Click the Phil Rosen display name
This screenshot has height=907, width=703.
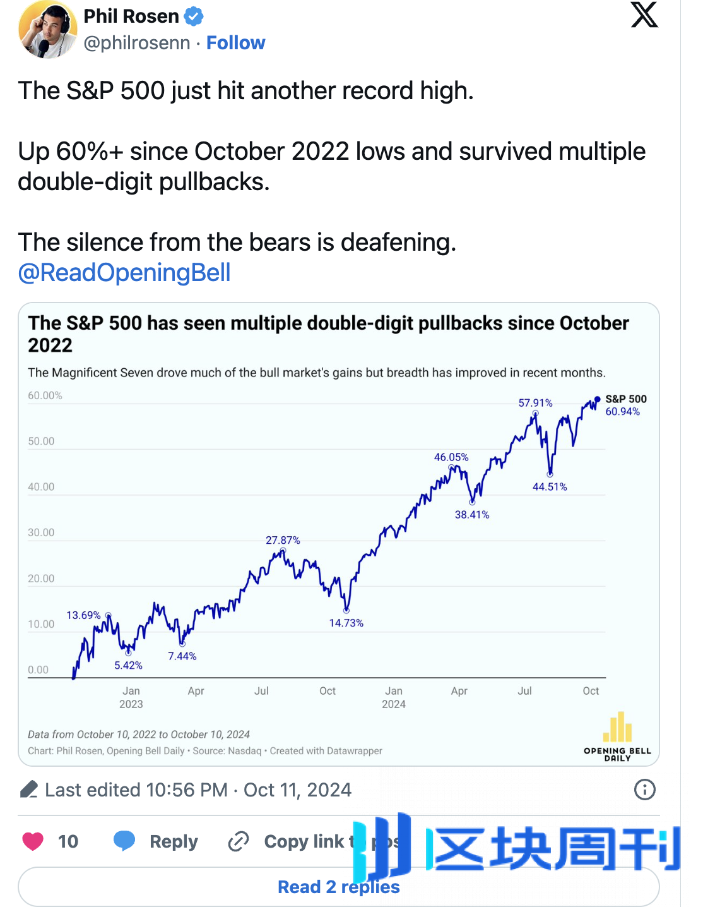click(131, 16)
